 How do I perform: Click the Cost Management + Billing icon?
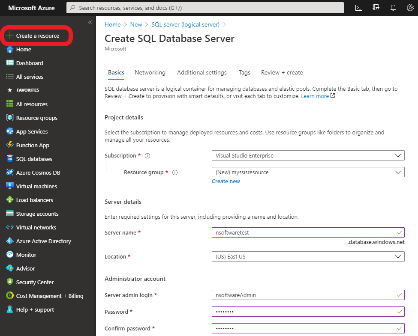coord(9,295)
